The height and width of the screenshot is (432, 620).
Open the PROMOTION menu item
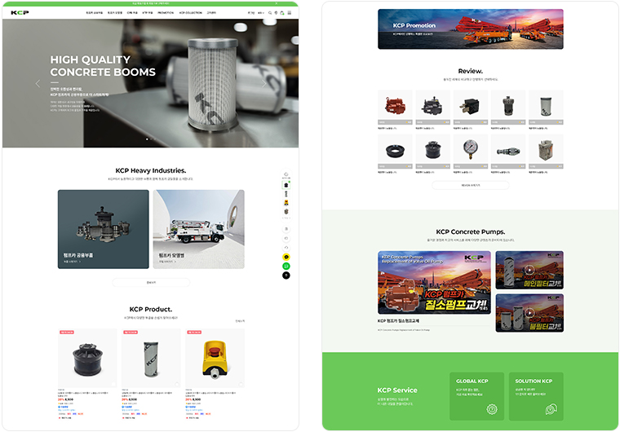[166, 13]
